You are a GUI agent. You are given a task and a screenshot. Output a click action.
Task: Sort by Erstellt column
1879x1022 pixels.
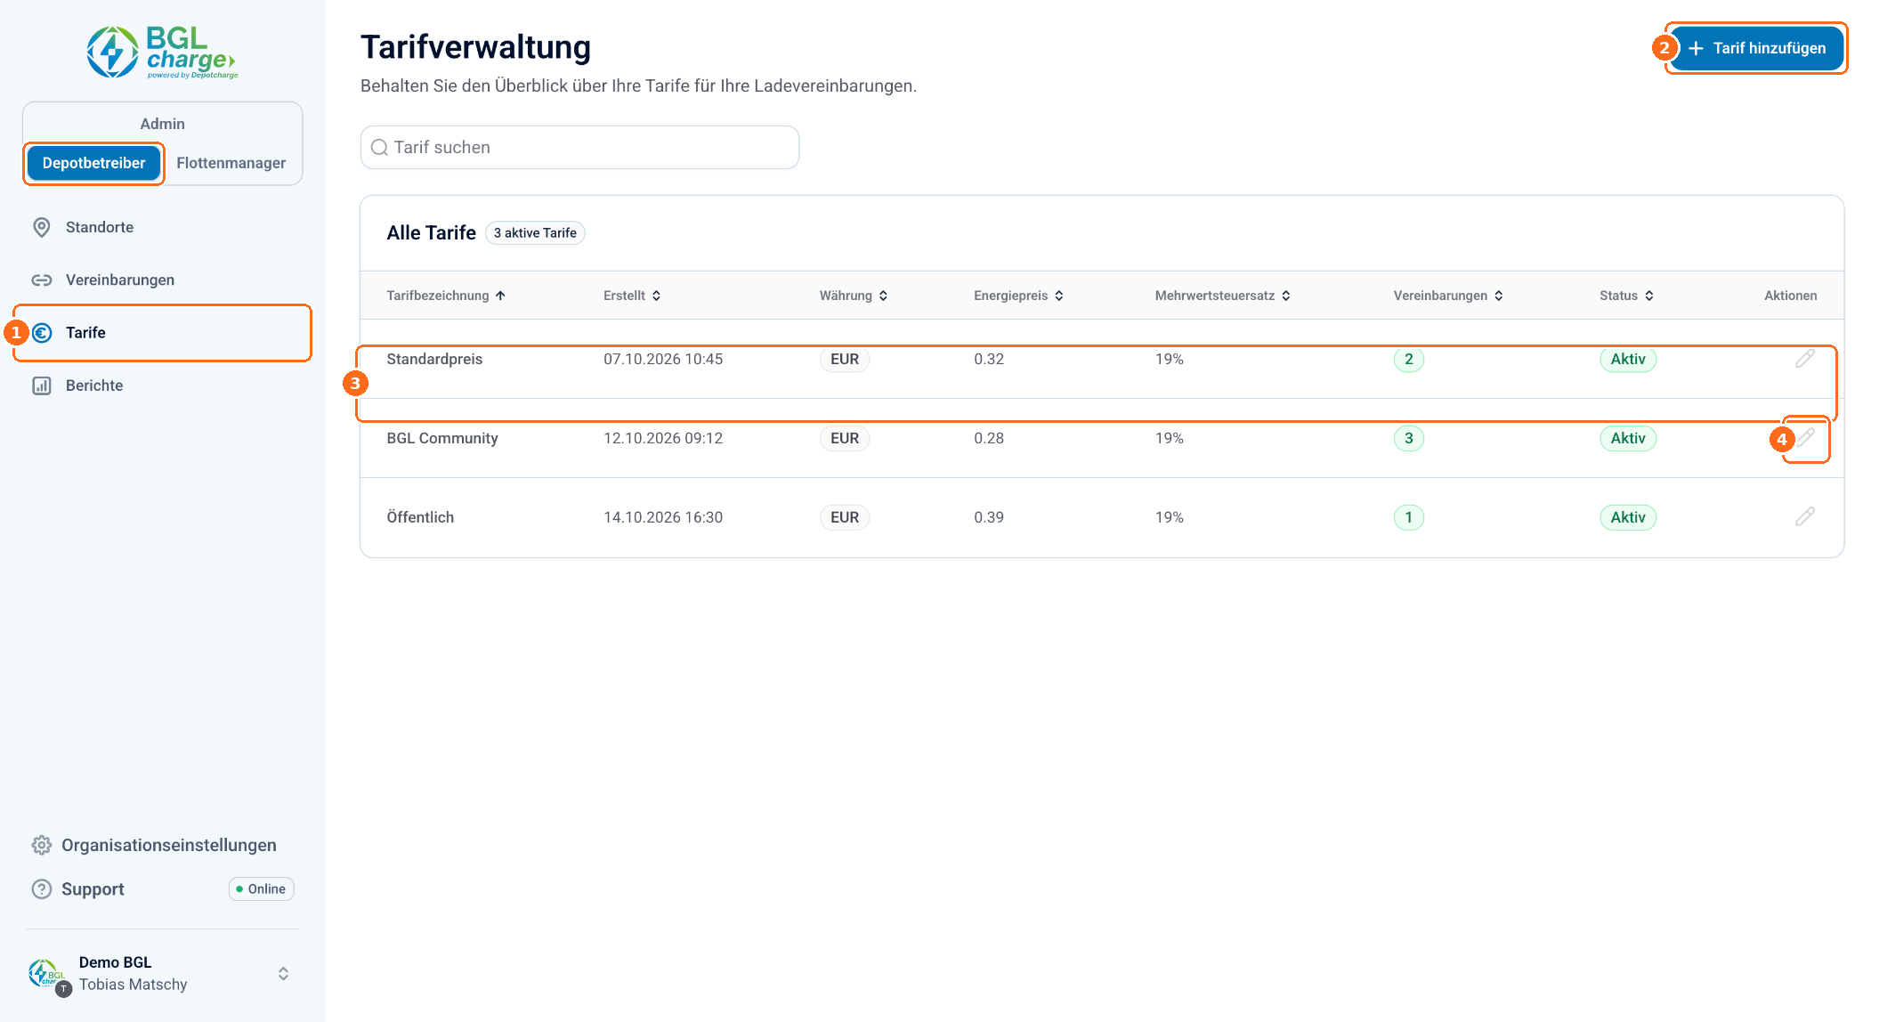click(632, 296)
